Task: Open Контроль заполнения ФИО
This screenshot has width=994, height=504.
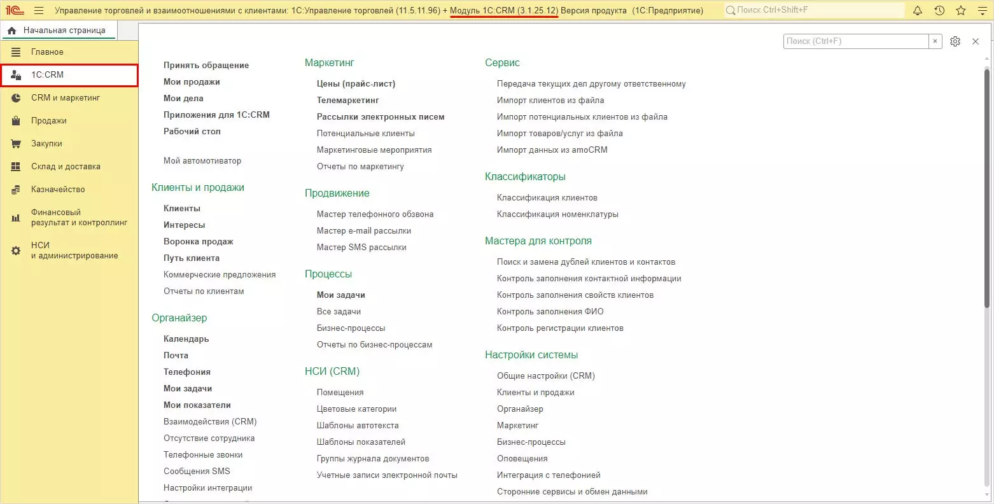Action: [x=550, y=312]
